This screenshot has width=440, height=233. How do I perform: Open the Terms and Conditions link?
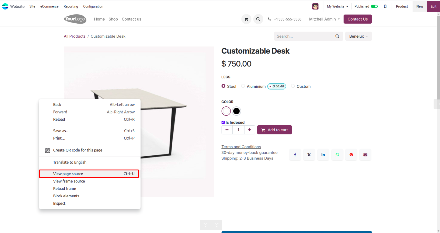pyautogui.click(x=241, y=147)
